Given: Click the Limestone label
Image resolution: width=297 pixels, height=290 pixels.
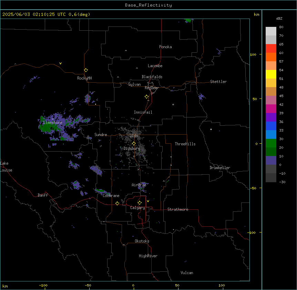Looking at the screenshot, I should point(53,123).
